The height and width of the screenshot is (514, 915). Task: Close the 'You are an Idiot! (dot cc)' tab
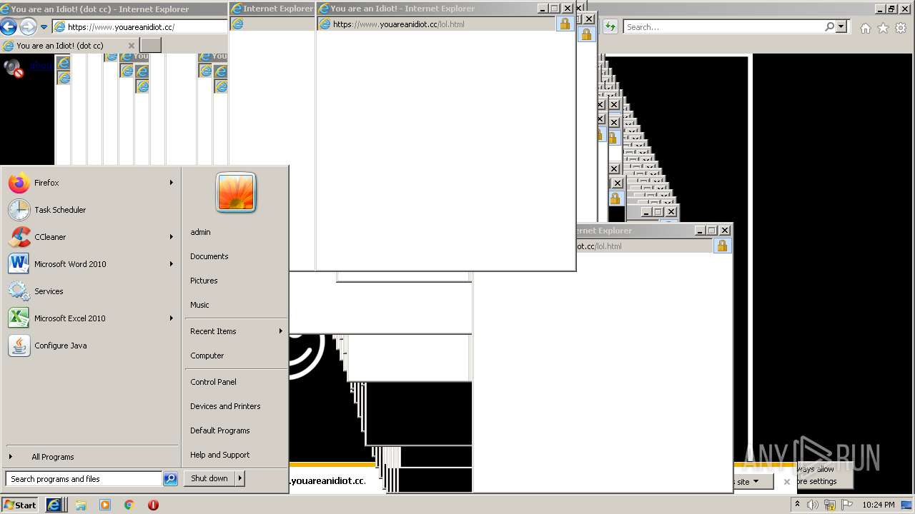pos(131,46)
